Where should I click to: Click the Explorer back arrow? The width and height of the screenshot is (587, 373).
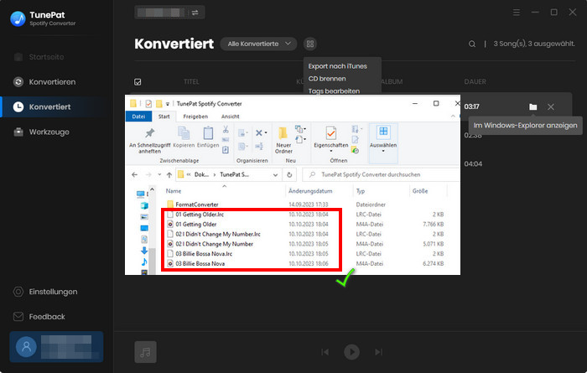135,174
